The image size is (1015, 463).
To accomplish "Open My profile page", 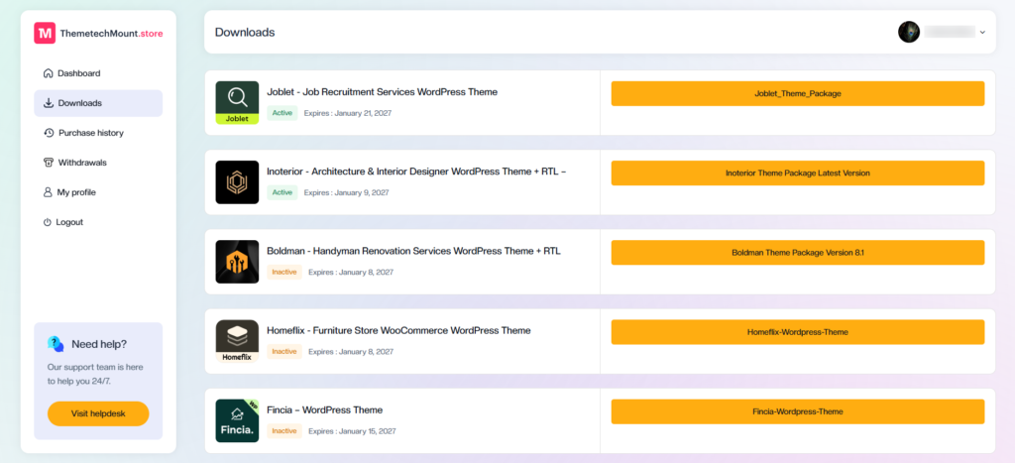I will click(98, 192).
